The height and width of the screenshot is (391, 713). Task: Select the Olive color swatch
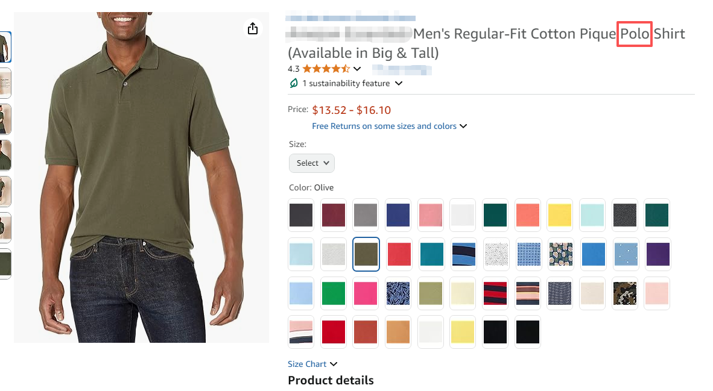click(366, 254)
